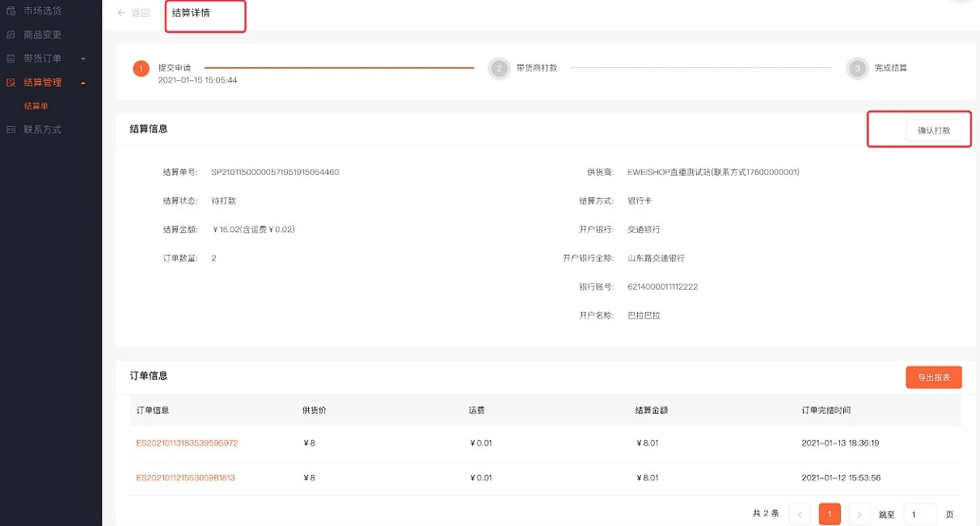The width and height of the screenshot is (980, 526).
Task: Click step 3 circle 完成结算
Action: click(x=857, y=69)
